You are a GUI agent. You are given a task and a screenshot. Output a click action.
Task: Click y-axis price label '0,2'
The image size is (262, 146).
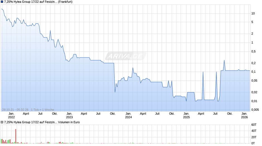[x=253, y=63]
